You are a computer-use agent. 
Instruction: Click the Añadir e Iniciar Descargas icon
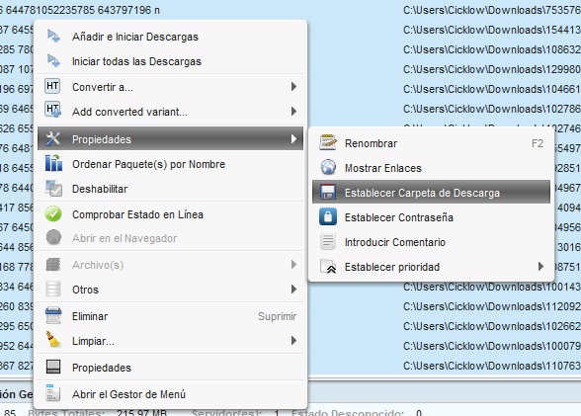click(53, 36)
